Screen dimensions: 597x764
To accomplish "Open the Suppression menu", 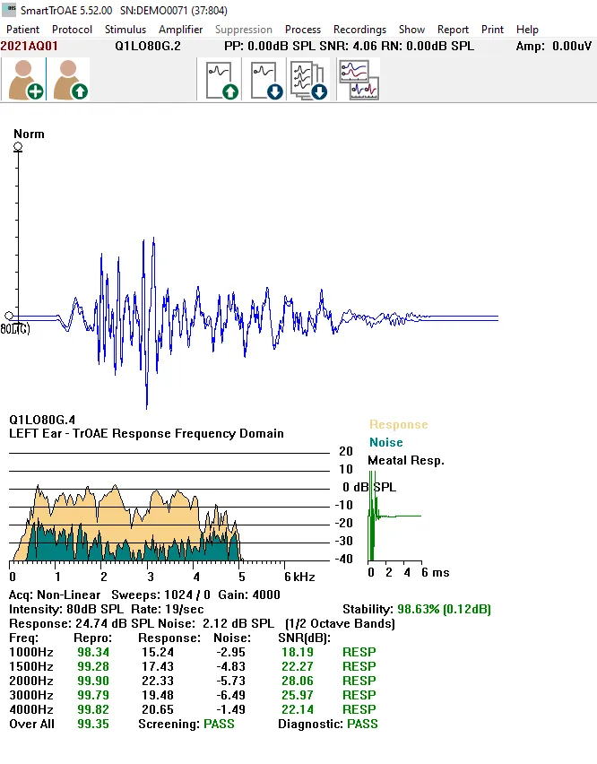I will click(x=244, y=30).
